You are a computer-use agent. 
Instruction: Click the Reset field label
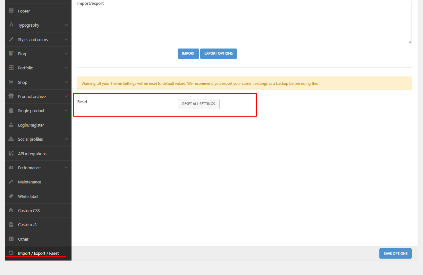82,102
